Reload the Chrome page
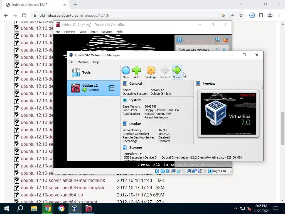 24,16
